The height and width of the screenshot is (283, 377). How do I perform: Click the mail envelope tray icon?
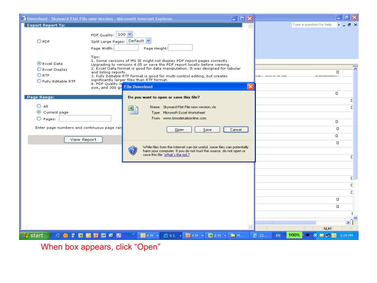pyautogui.click(x=322, y=235)
